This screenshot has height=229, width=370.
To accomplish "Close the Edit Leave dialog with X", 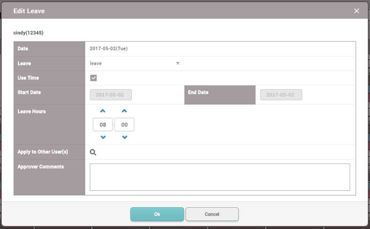I will 357,10.
